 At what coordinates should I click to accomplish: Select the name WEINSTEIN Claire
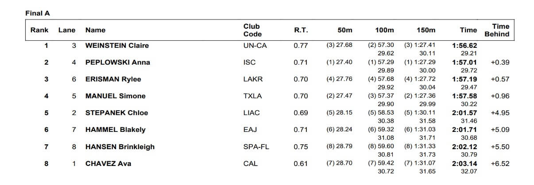coord(117,45)
